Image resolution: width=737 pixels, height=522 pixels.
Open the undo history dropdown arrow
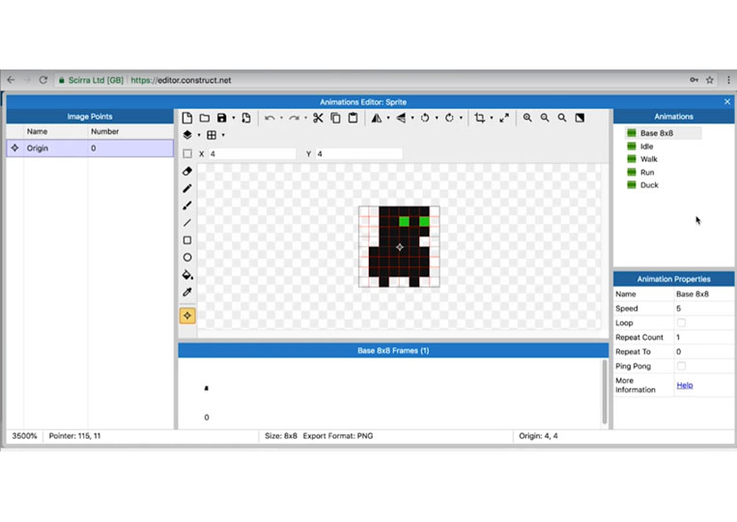pyautogui.click(x=281, y=118)
